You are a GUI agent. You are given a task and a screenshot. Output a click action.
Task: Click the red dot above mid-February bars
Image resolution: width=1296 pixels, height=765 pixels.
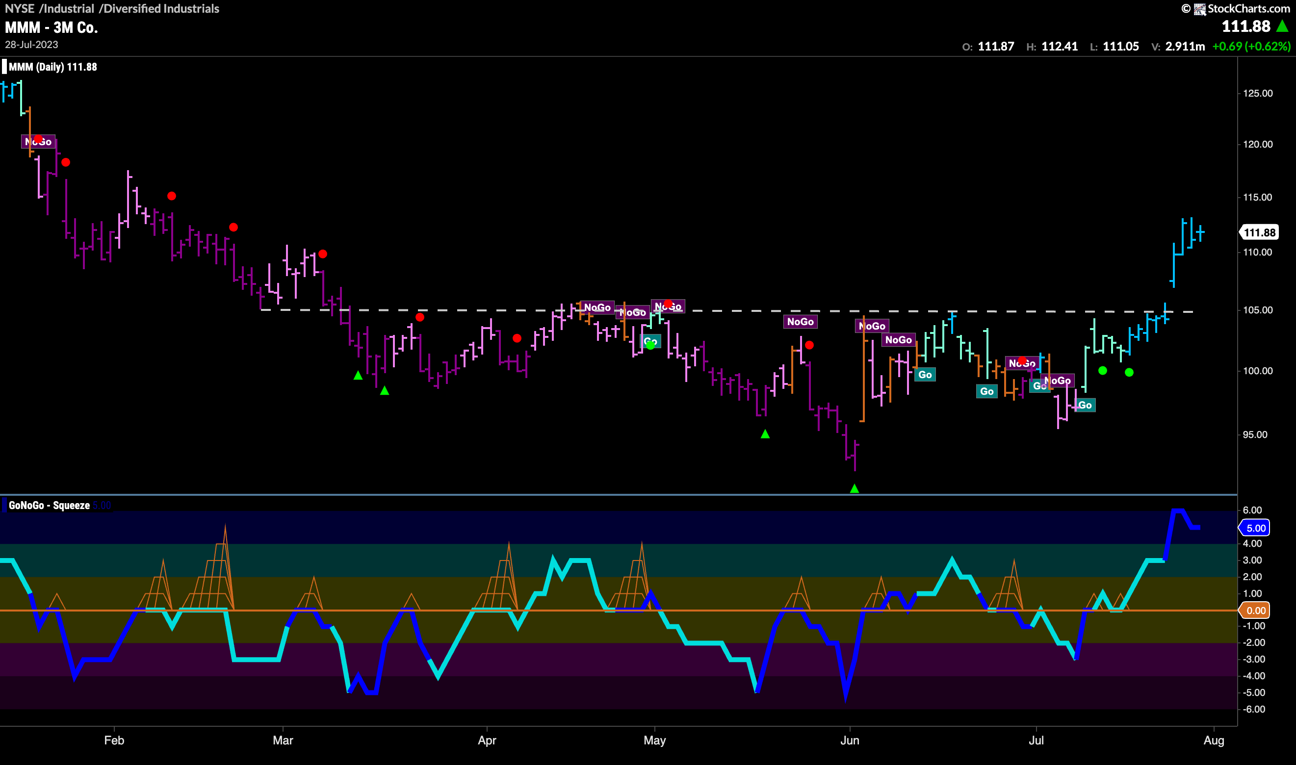pos(172,196)
